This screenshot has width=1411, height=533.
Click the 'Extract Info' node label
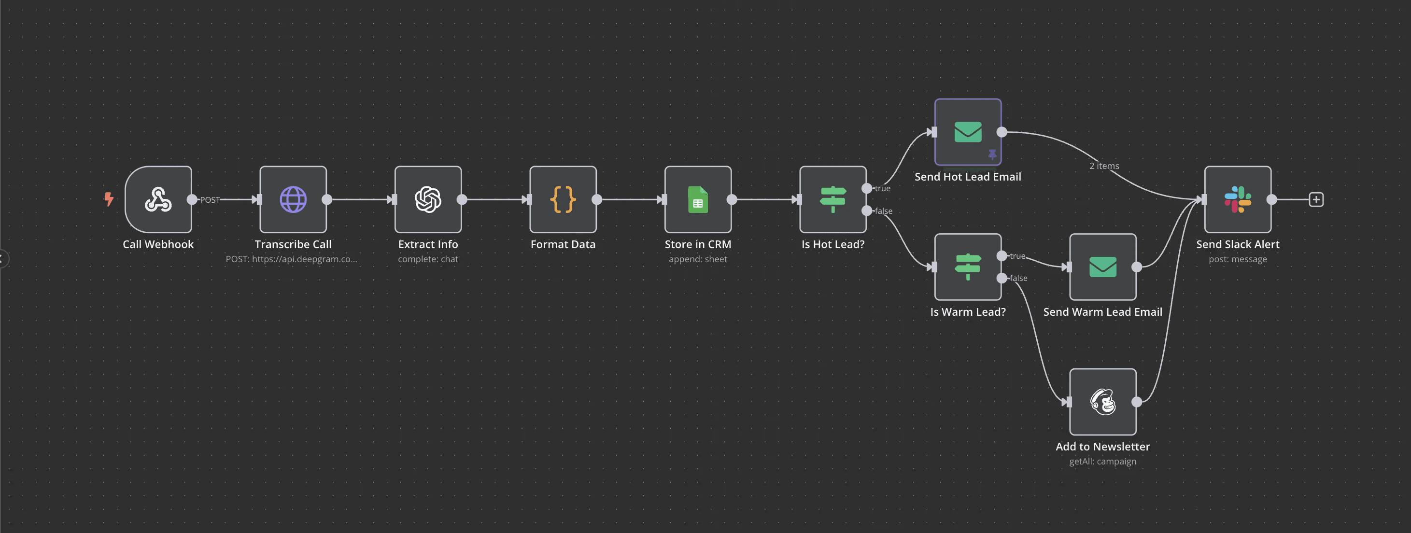pyautogui.click(x=428, y=244)
